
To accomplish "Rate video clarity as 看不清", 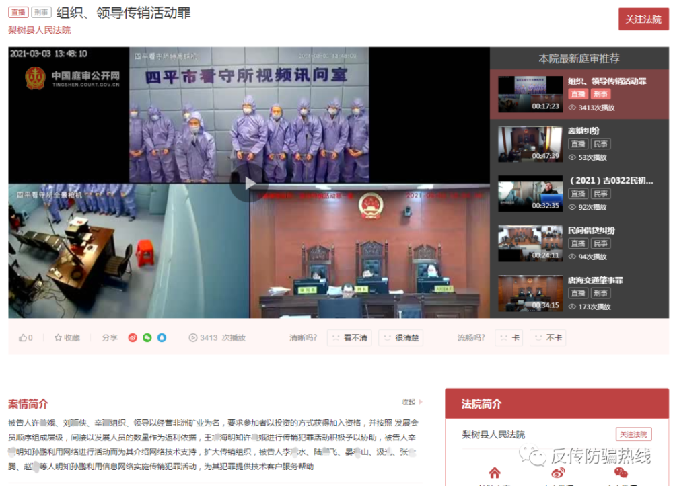I will [x=349, y=337].
